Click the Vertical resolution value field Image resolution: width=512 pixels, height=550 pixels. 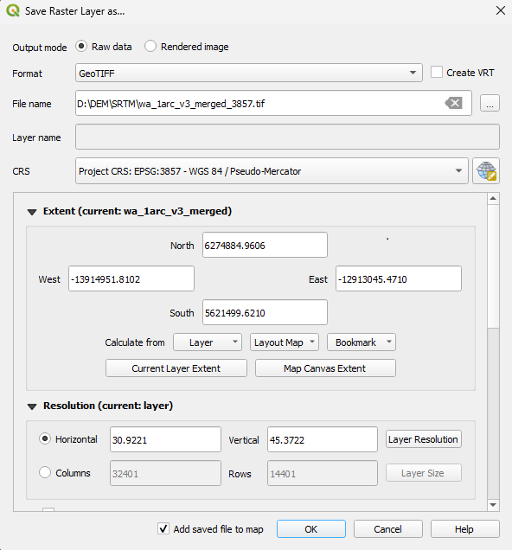point(323,439)
